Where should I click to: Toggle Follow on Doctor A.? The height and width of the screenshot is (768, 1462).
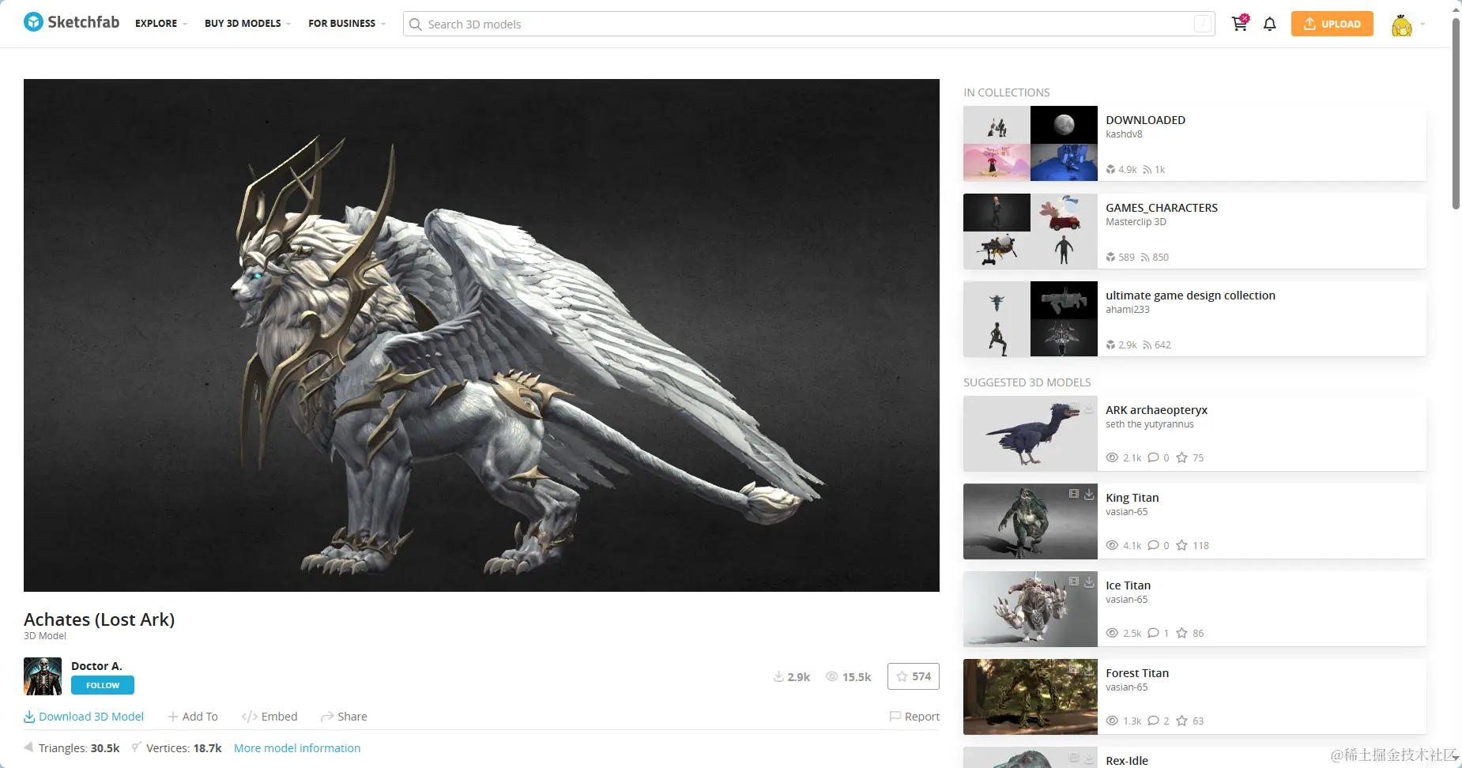click(102, 685)
